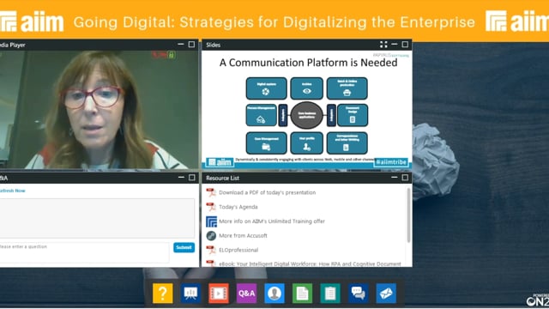Open the Email envelope widget icon
This screenshot has width=549, height=309.
point(386,294)
